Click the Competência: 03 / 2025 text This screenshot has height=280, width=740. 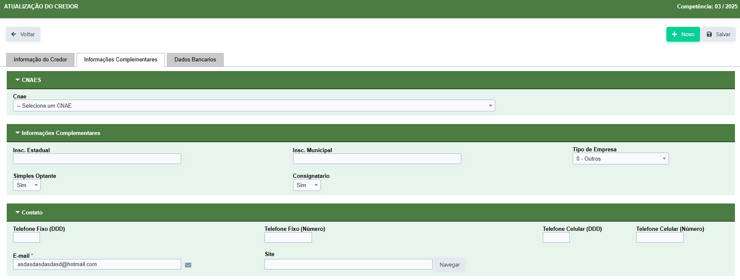tap(707, 6)
